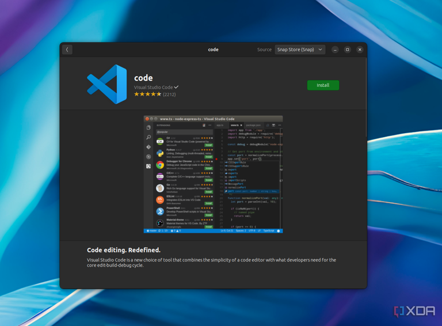Viewport: 442px width, 326px height.
Task: Click the TypeScript language indicator in the status bar
Action: pos(269,231)
